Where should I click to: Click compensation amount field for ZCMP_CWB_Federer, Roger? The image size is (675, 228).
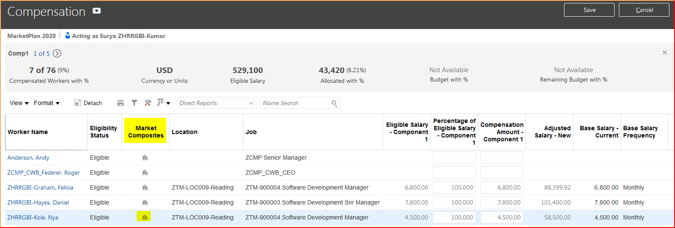pos(501,172)
